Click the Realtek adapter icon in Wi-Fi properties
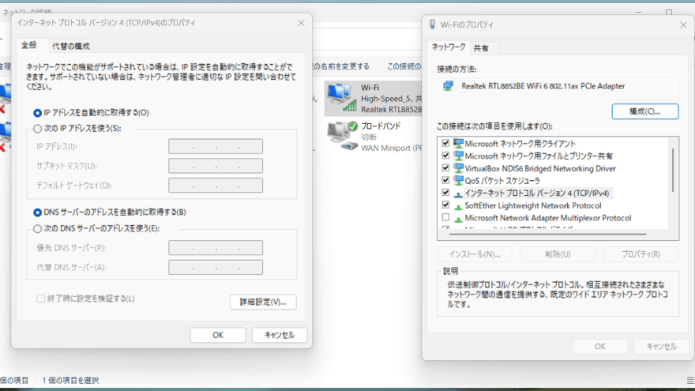 point(448,86)
